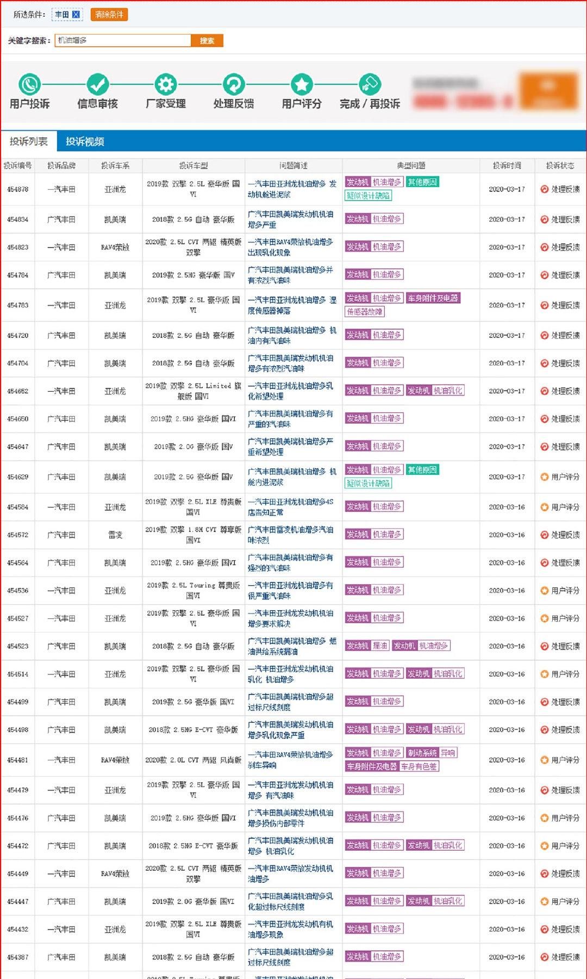Click status icon for complaint 454572
Viewport: 587px width, 979px height.
pyautogui.click(x=544, y=535)
